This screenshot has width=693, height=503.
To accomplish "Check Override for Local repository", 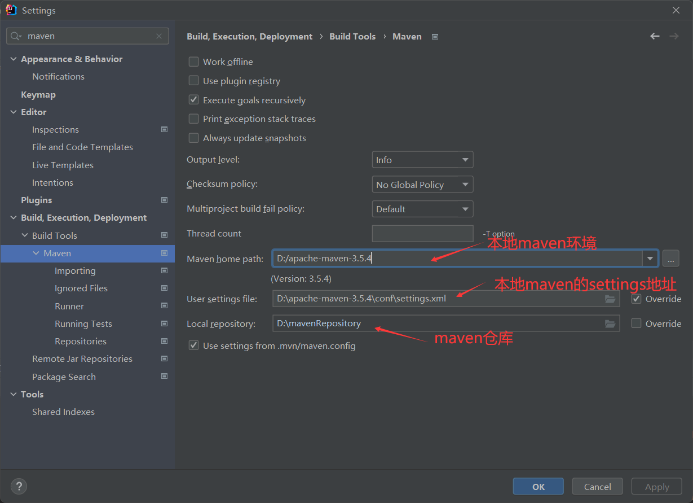I will (x=636, y=323).
